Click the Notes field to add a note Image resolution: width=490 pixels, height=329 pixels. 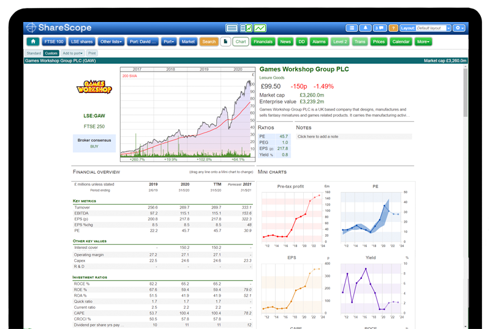(x=353, y=136)
